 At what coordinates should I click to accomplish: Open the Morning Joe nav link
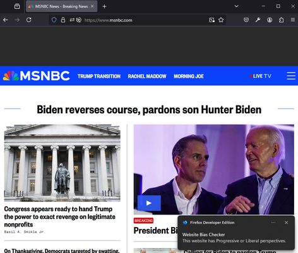point(189,77)
